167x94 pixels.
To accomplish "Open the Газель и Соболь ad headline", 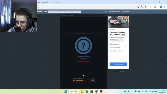I will 117,33.
